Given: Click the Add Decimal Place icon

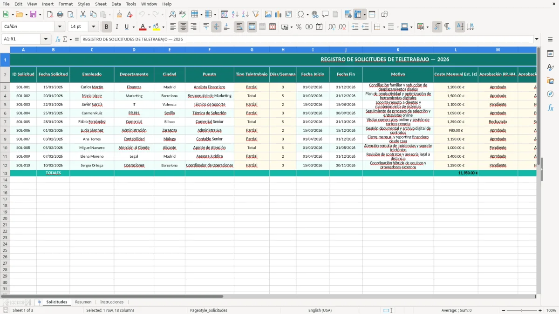Looking at the screenshot, I should pyautogui.click(x=332, y=27).
